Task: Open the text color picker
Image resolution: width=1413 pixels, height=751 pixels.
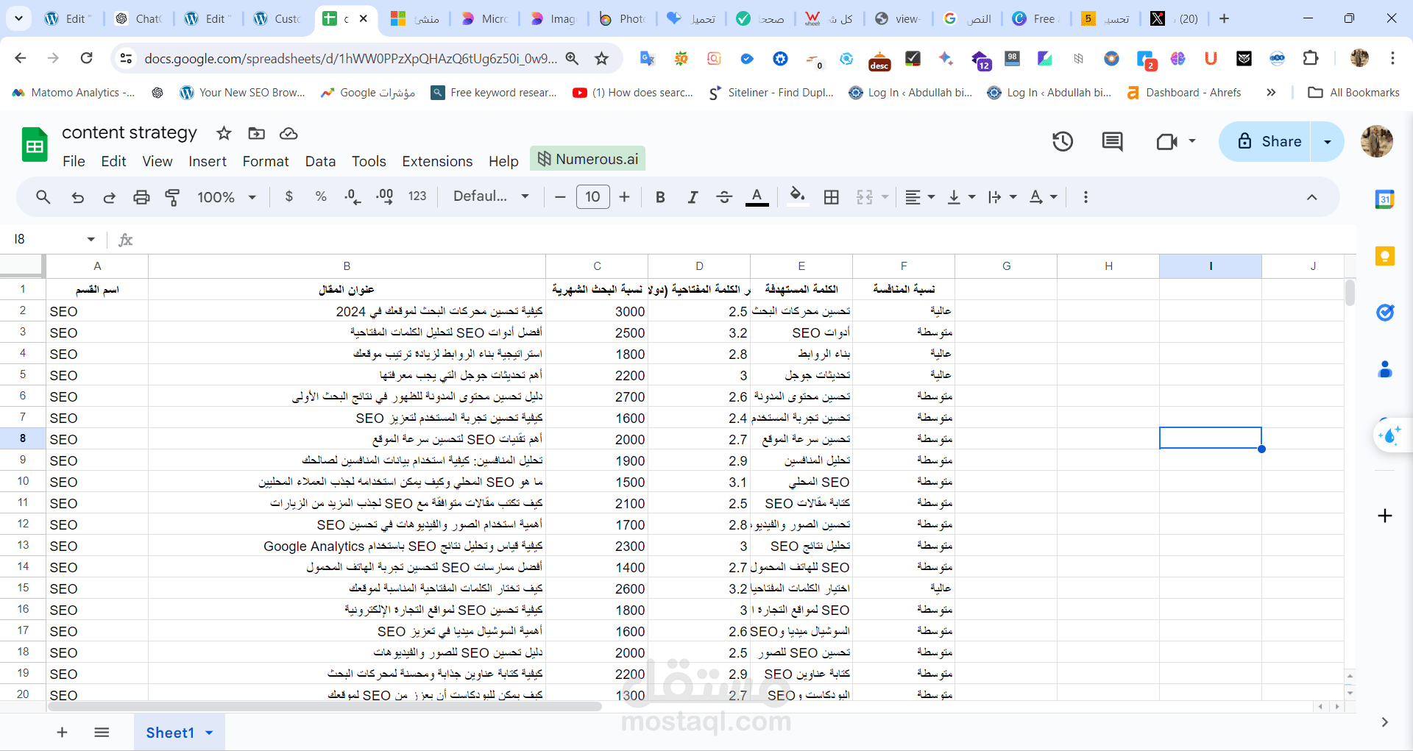Action: (757, 196)
